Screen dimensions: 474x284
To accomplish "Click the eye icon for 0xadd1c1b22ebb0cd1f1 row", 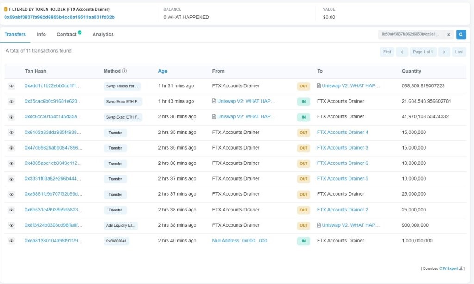I will pyautogui.click(x=12, y=86).
